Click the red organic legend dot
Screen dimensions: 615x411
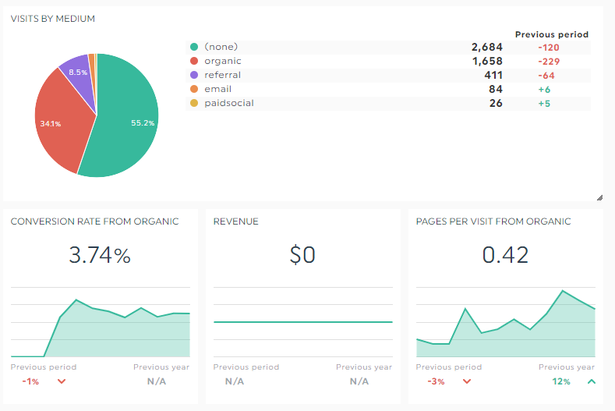click(x=194, y=61)
